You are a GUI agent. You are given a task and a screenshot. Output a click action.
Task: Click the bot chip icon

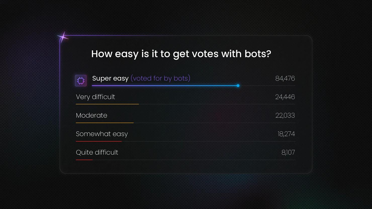tap(81, 81)
